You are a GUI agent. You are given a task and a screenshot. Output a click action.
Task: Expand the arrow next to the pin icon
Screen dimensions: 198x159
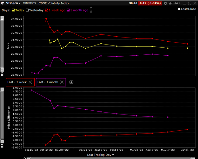tap(179, 3)
